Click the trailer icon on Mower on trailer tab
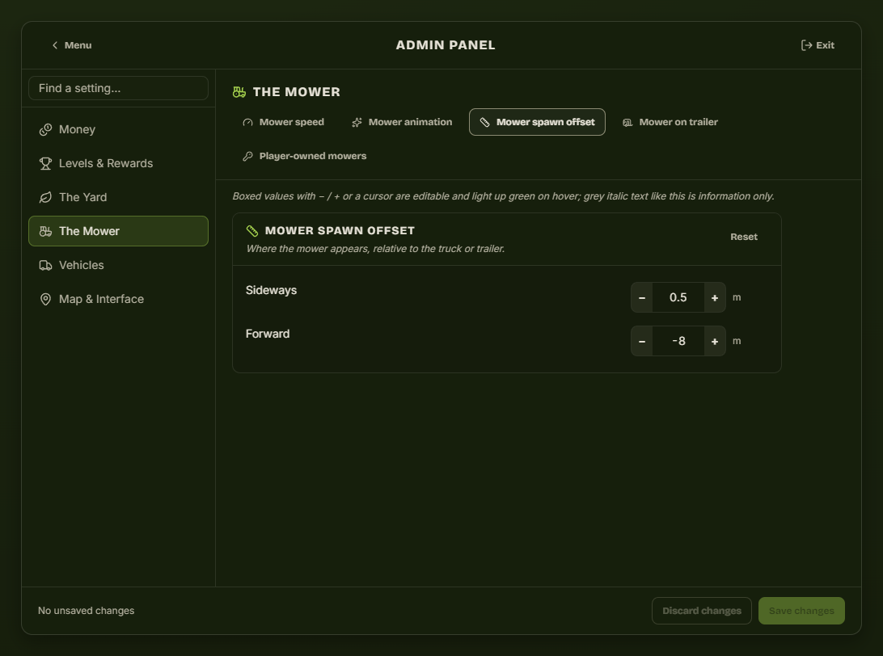The image size is (883, 656). 627,122
